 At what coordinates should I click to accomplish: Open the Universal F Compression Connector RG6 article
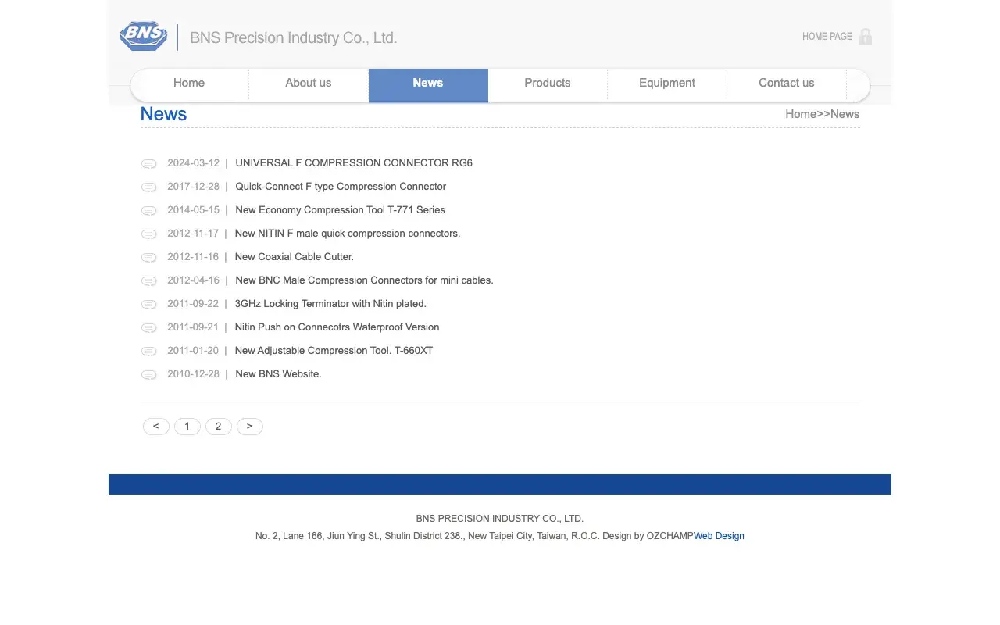[x=354, y=163]
